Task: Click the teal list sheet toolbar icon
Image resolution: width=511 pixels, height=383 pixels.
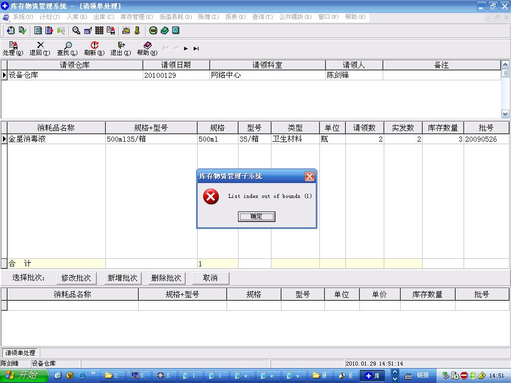Action: (38, 30)
